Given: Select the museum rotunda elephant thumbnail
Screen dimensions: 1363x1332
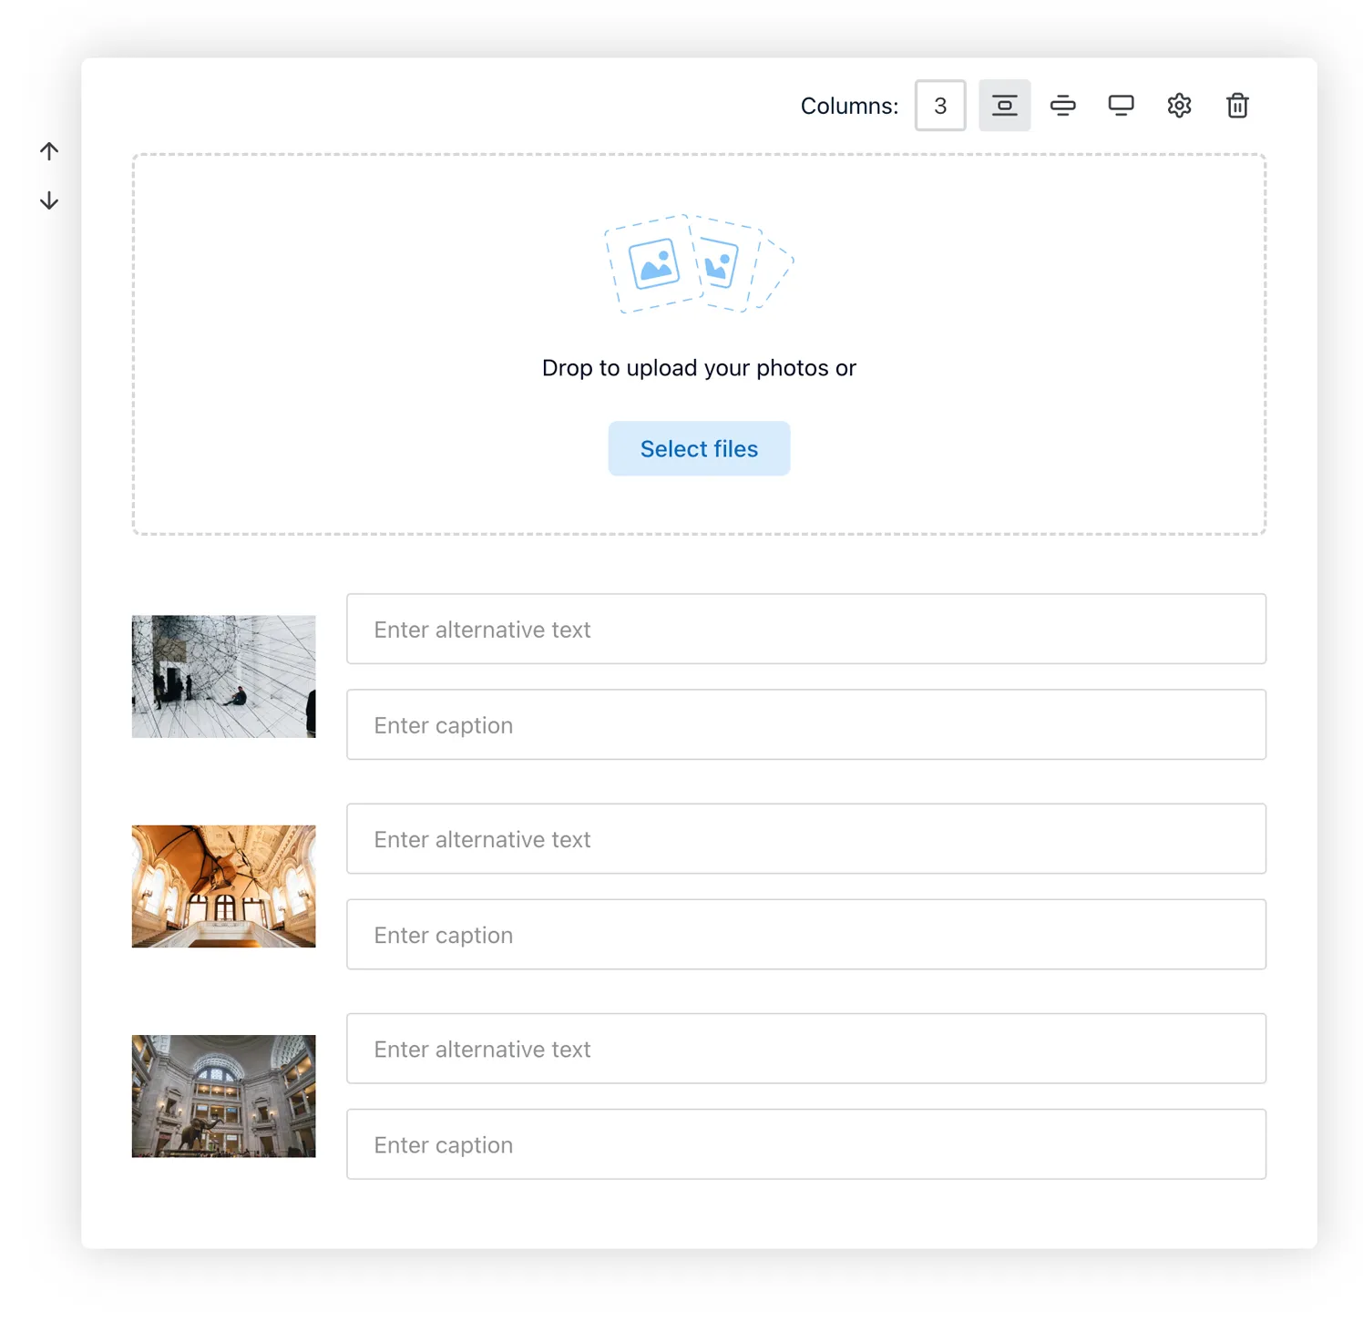Looking at the screenshot, I should pyautogui.click(x=222, y=1095).
